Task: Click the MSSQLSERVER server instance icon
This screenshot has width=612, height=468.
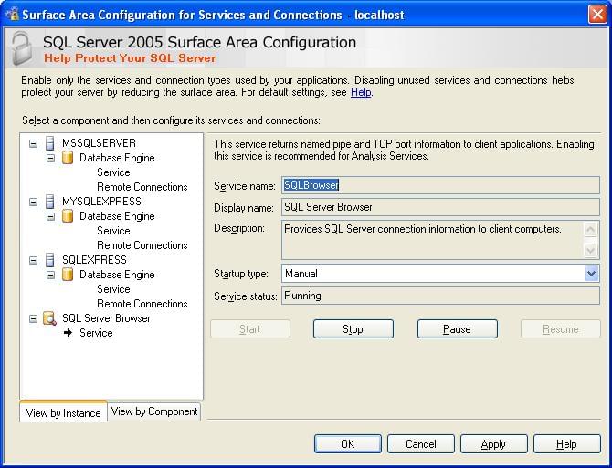Action: pos(50,143)
